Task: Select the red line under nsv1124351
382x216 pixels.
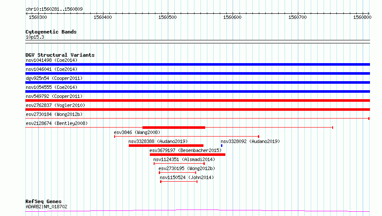Action: [179, 164]
